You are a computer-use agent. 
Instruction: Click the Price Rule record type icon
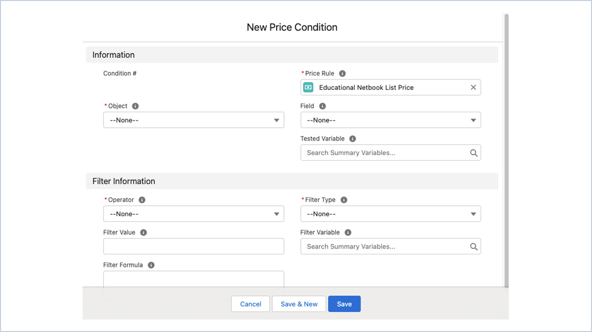coord(308,87)
